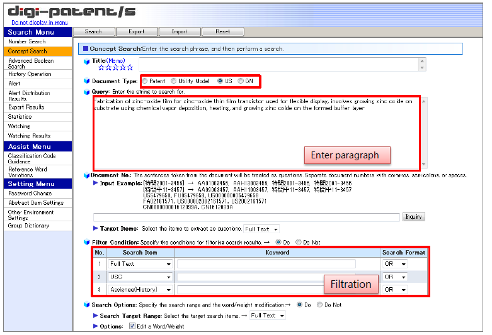Viewport: 492px width, 335px height.
Task: Open the row 2 USC search item dropdown
Action: [140, 277]
